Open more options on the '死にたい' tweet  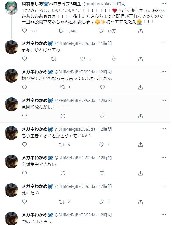click(164, 186)
